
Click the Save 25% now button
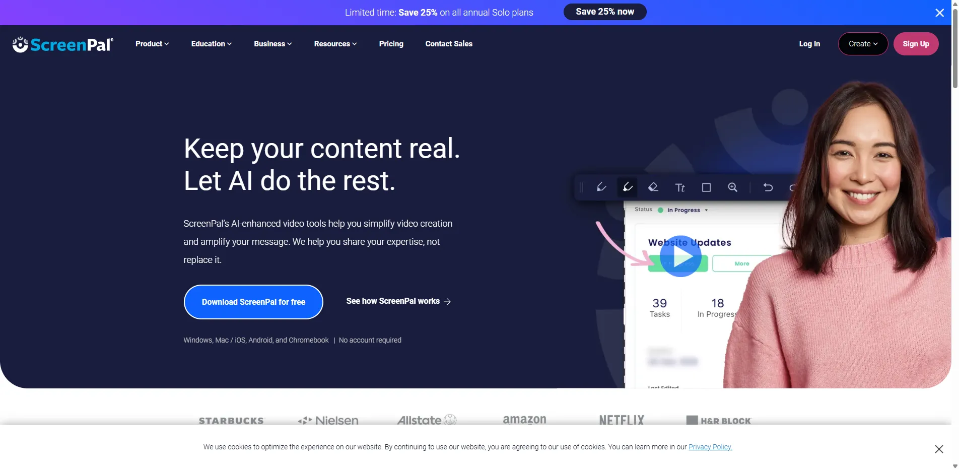pyautogui.click(x=604, y=11)
